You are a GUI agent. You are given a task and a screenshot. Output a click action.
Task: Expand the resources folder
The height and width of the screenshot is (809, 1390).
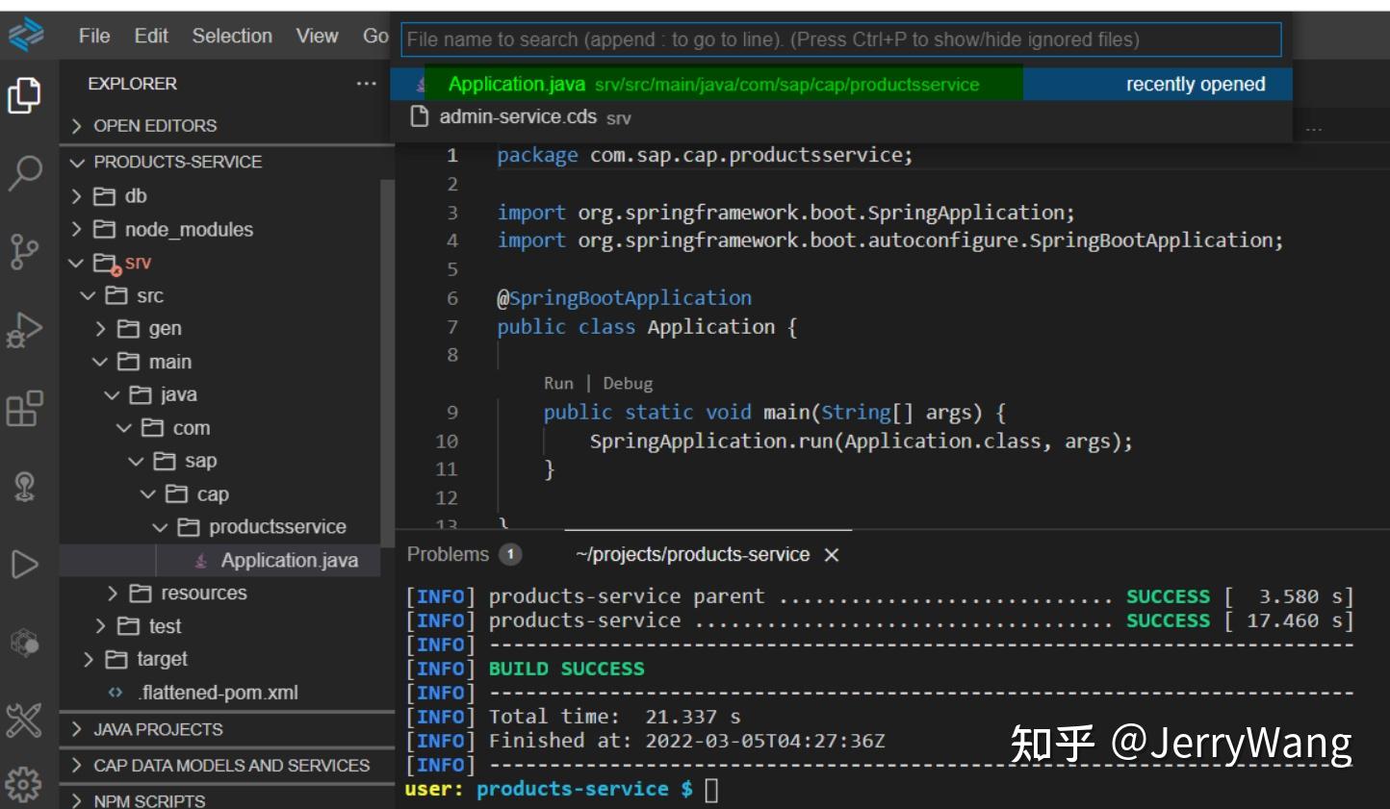point(220,593)
